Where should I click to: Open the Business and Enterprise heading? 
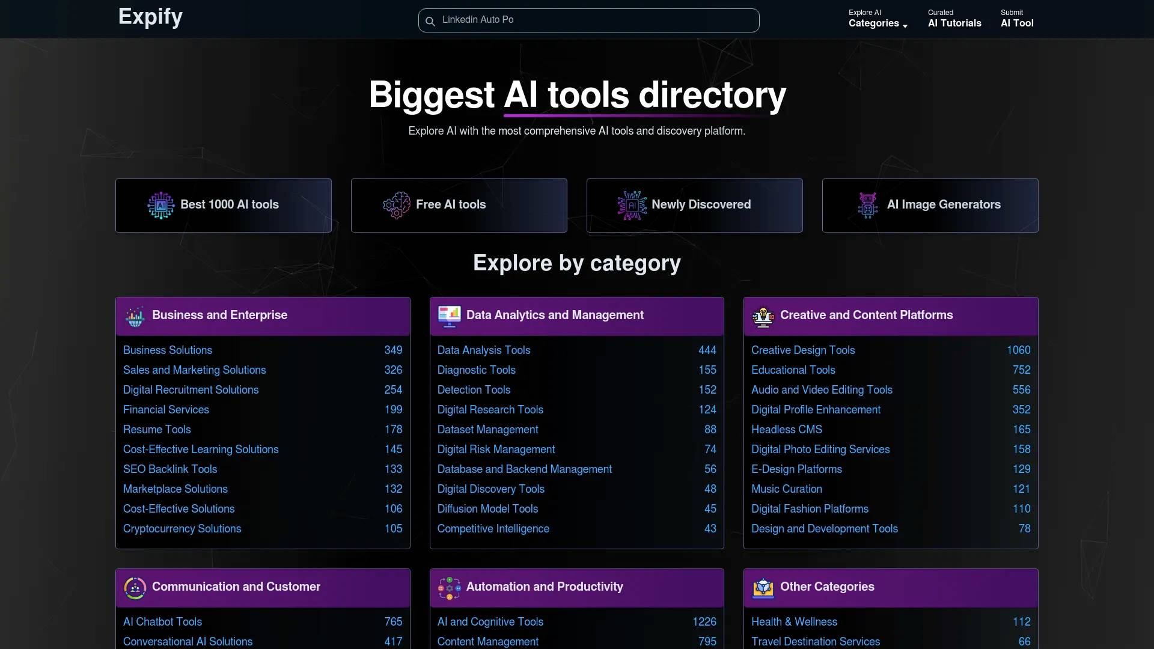219,315
